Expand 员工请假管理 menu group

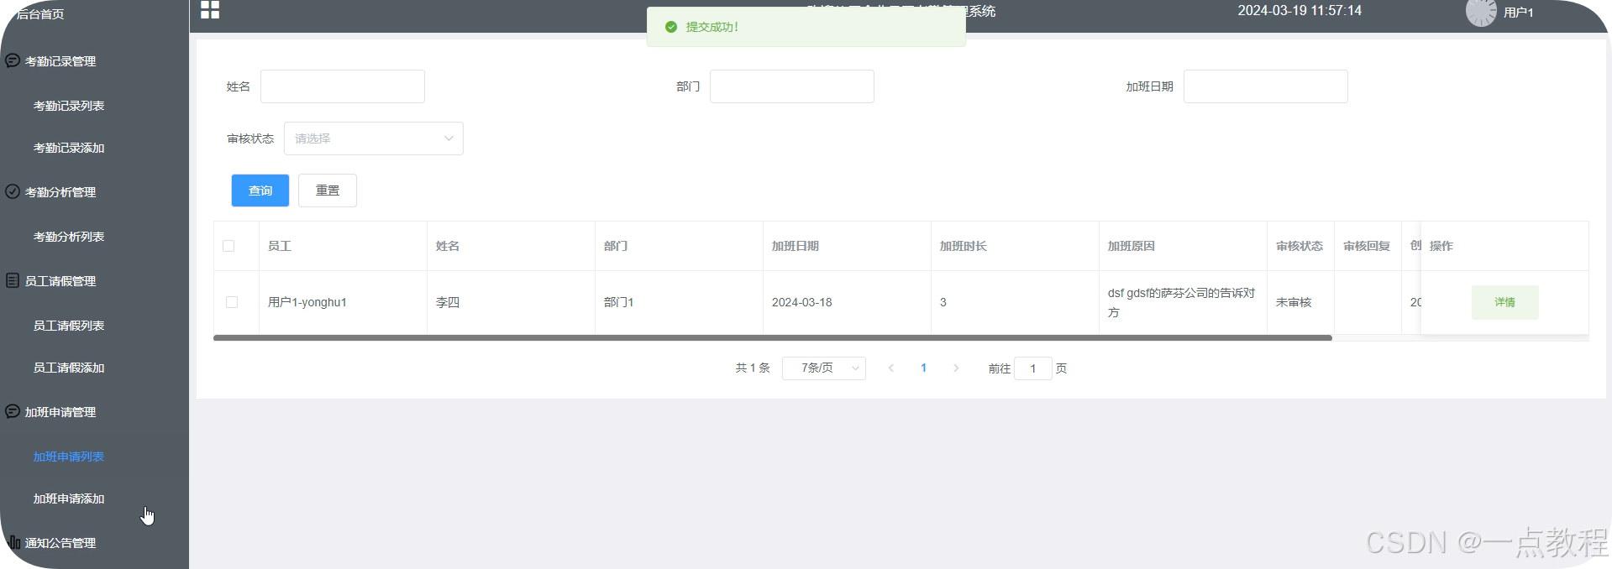tap(94, 281)
